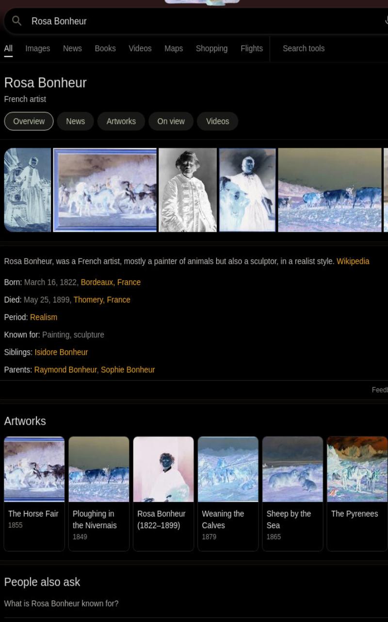Select the News chip under French artist
This screenshot has height=622, width=388.
75,121
